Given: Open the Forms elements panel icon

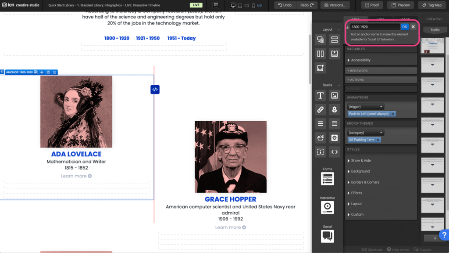Looking at the screenshot, I should [327, 179].
